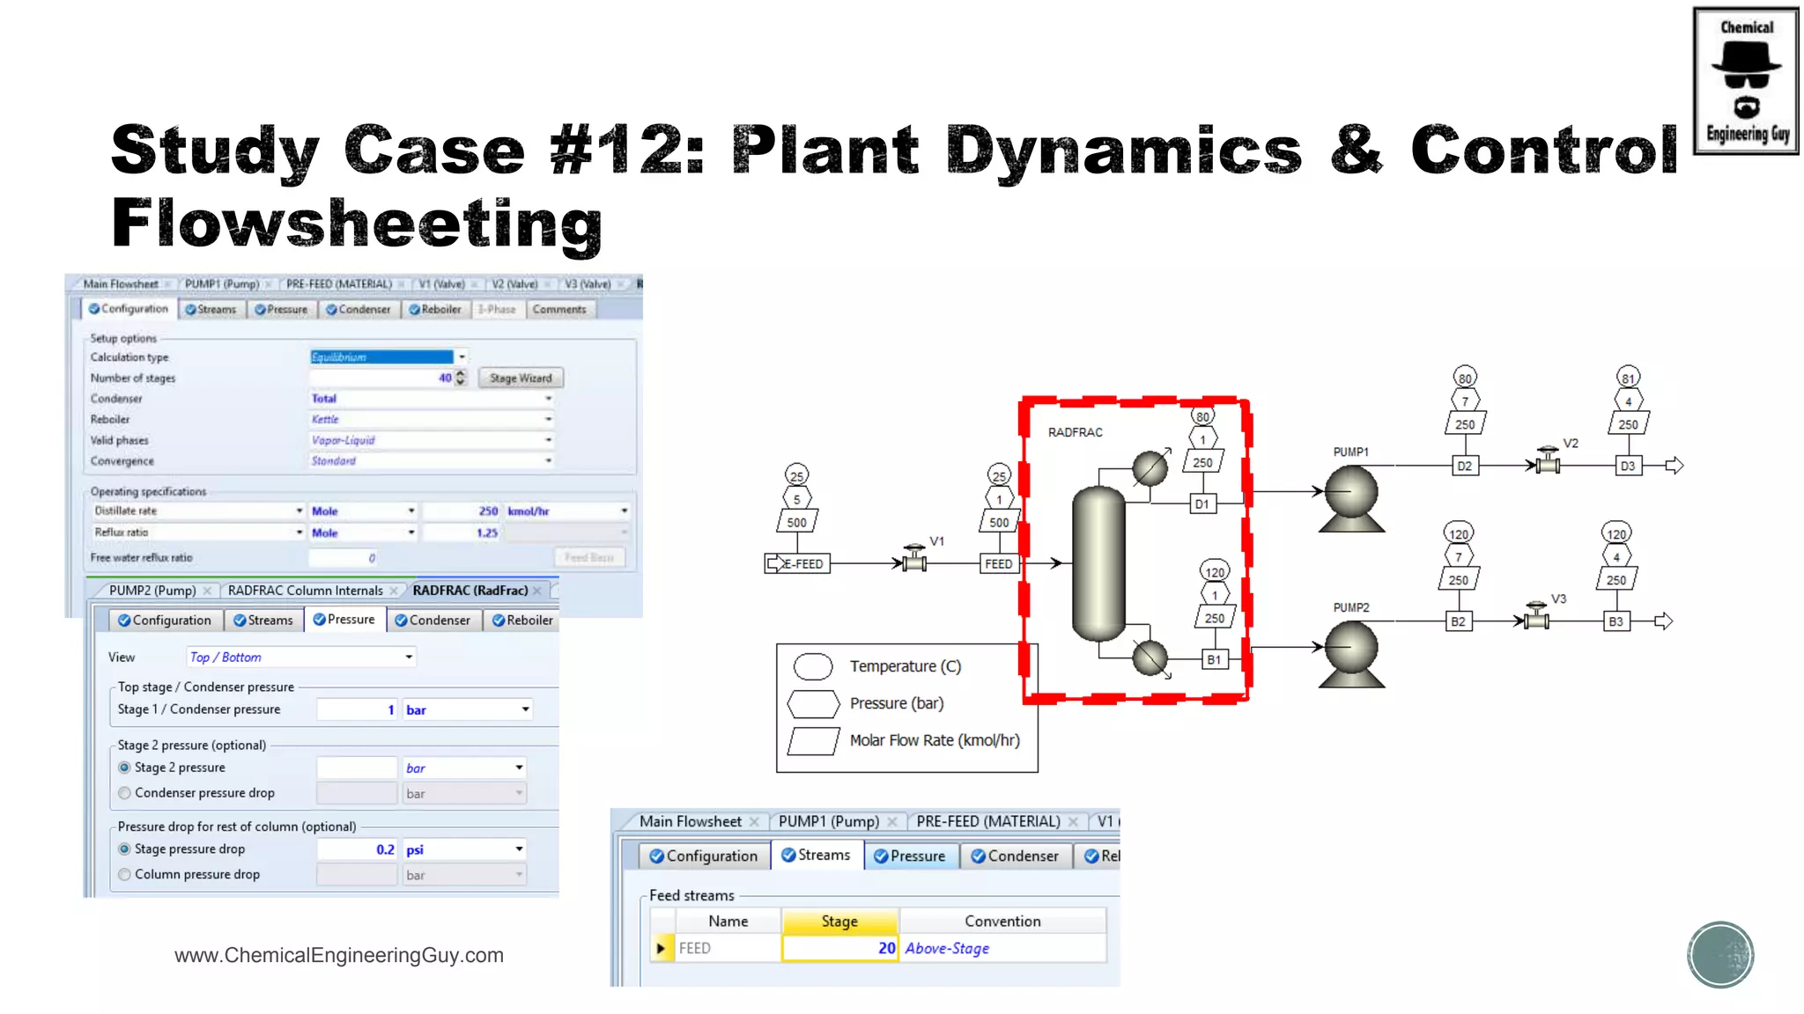Click the reboiler heat exchanger icon
The height and width of the screenshot is (1014, 1804).
[1150, 657]
